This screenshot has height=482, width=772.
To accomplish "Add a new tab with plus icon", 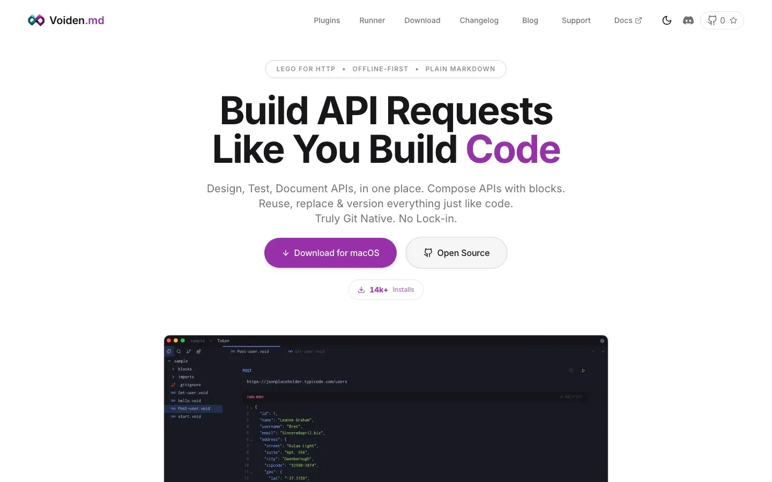I will click(603, 351).
